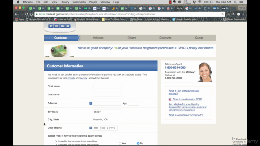The width and height of the screenshot is (260, 146).
Task: Click the Apt input field
Action: click(x=133, y=103)
